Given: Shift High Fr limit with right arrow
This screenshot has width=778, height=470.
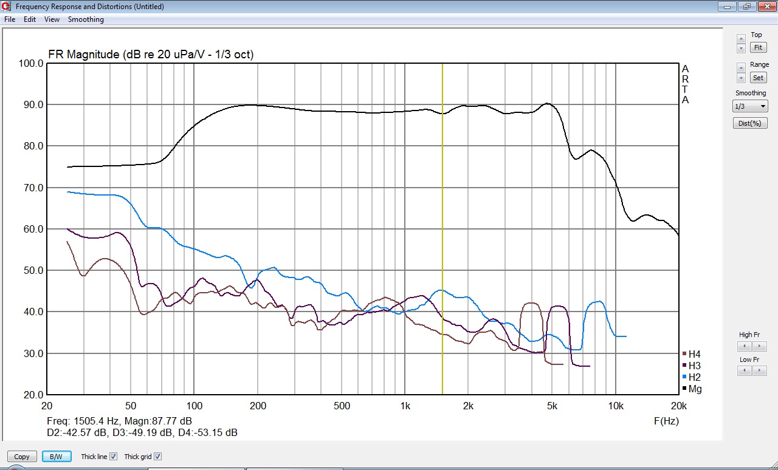Looking at the screenshot, I should click(759, 347).
